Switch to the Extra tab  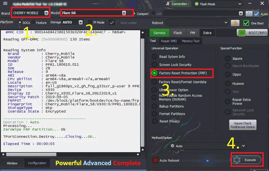click(x=207, y=33)
